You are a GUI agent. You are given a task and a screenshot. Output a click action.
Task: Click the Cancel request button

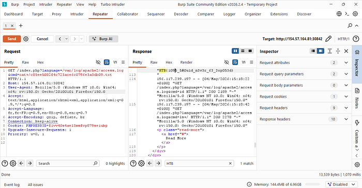(42, 39)
